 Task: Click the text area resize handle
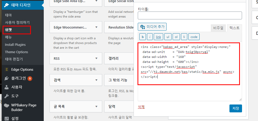(240, 100)
